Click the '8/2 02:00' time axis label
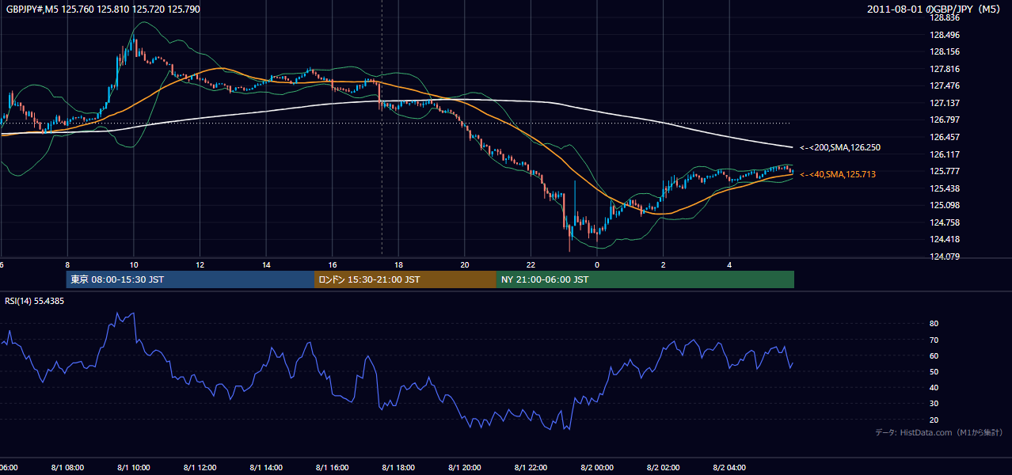 [664, 468]
